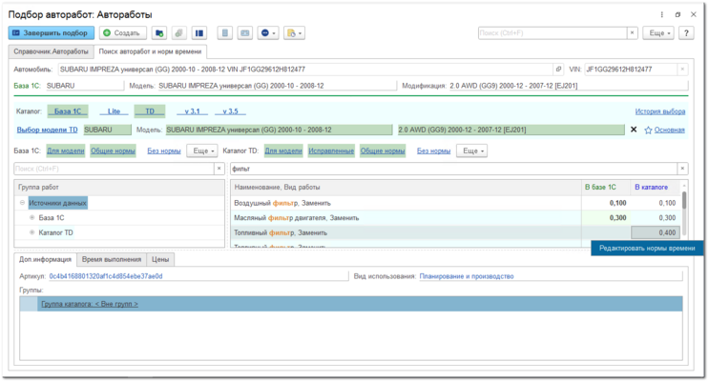Open the История выбора link
This screenshot has width=709, height=382.
click(x=660, y=111)
